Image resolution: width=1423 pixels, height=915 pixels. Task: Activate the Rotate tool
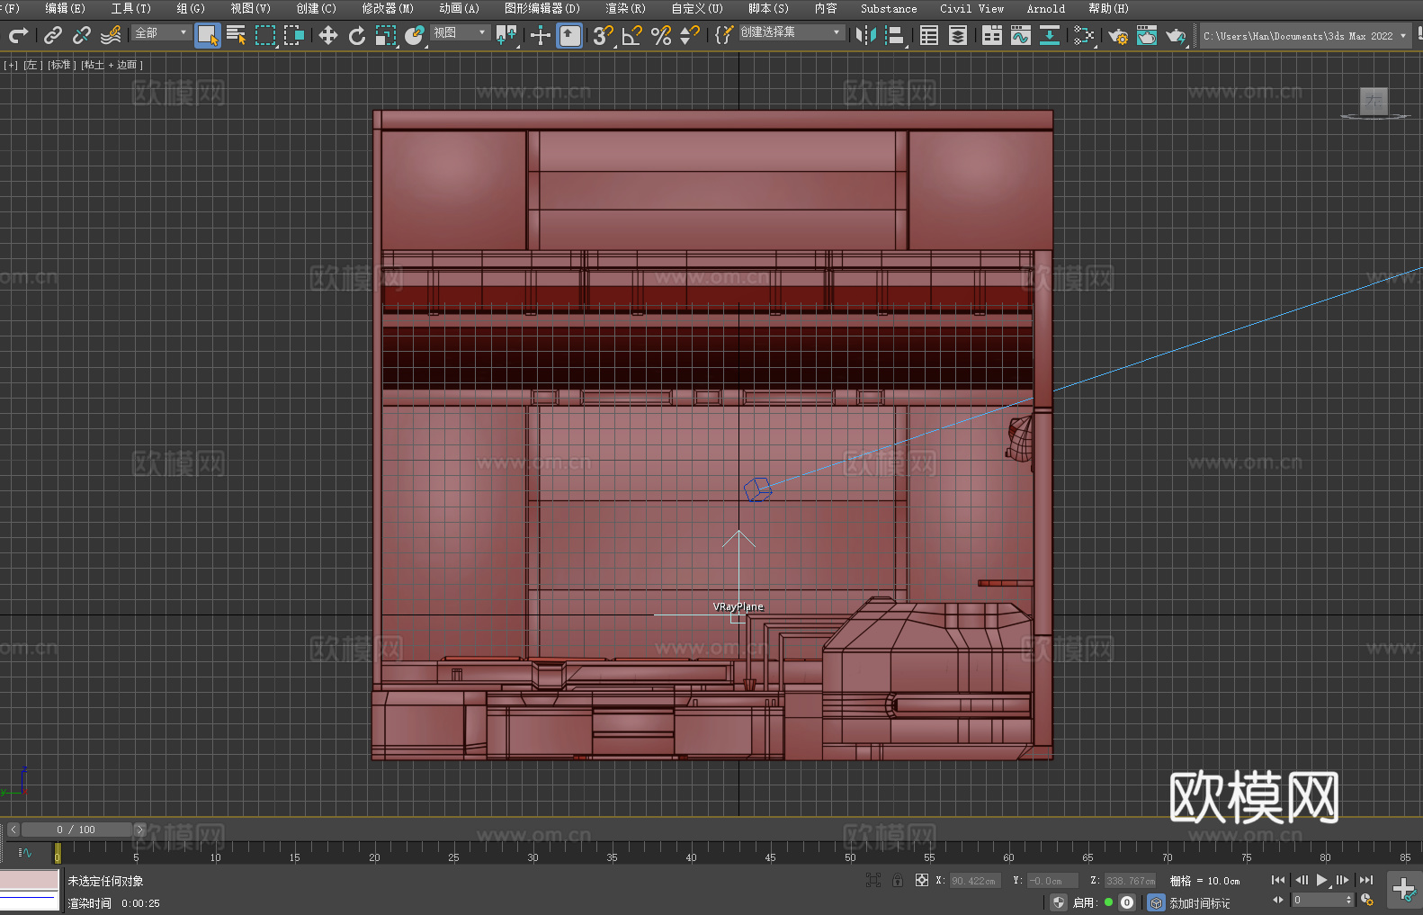pyautogui.click(x=356, y=35)
